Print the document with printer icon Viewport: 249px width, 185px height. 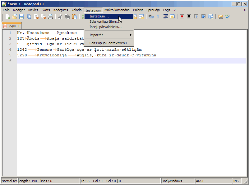coord(50,17)
